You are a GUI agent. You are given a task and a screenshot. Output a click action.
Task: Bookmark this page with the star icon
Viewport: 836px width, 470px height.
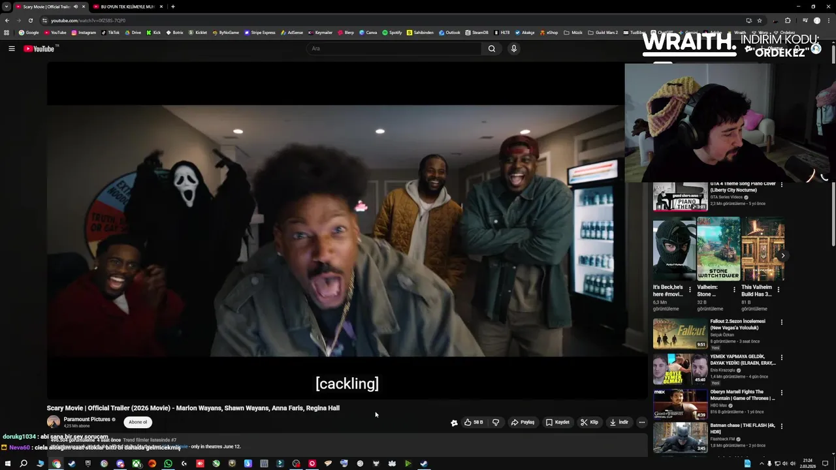[760, 20]
